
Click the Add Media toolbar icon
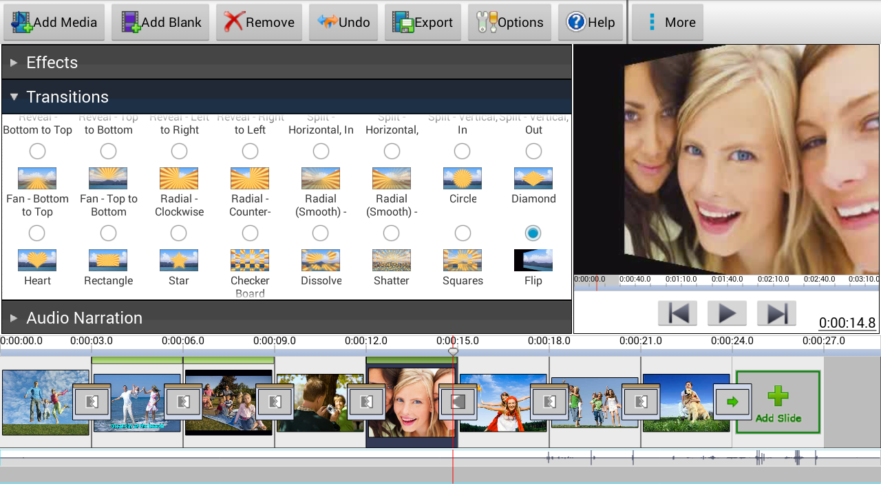[x=22, y=22]
